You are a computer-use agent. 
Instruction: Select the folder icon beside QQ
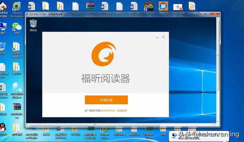tap(17, 129)
